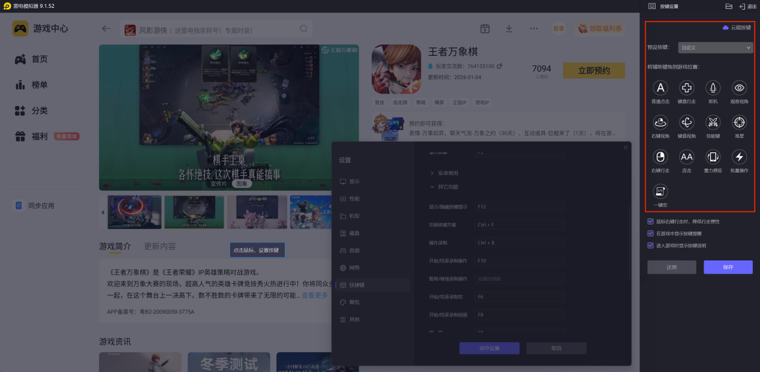Select the 准星 crosshair icon
The image size is (760, 372).
point(740,122)
